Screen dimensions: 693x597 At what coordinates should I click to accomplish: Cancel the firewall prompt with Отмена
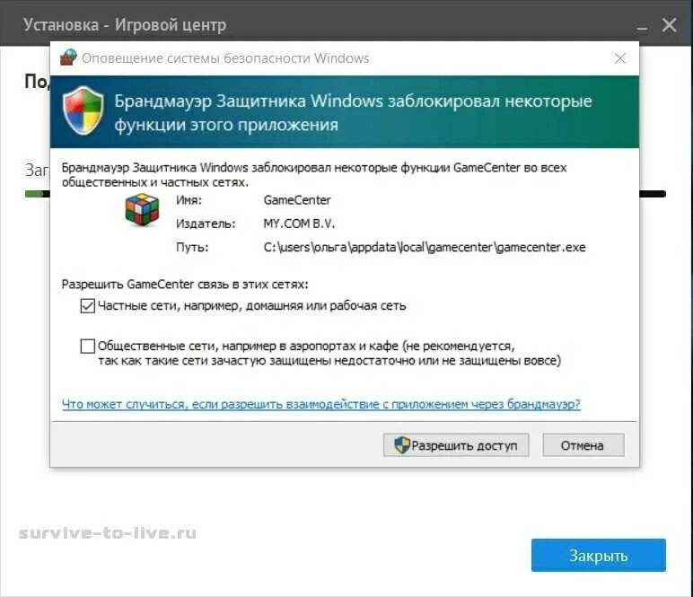[x=583, y=445]
